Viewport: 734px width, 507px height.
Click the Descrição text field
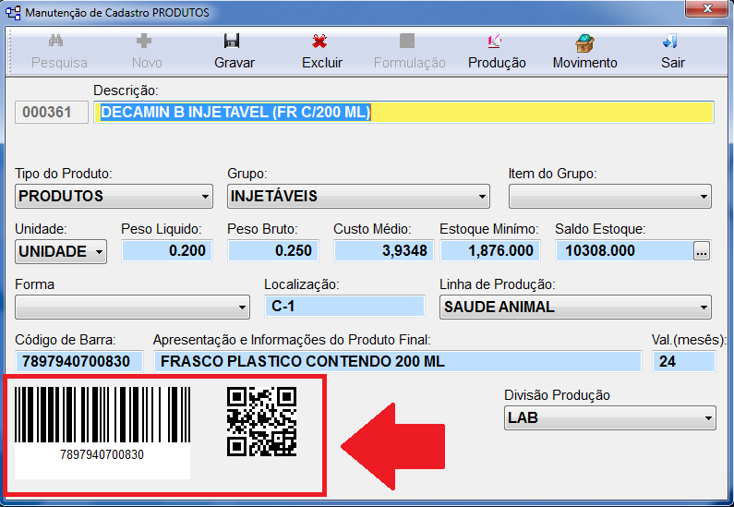click(x=404, y=113)
